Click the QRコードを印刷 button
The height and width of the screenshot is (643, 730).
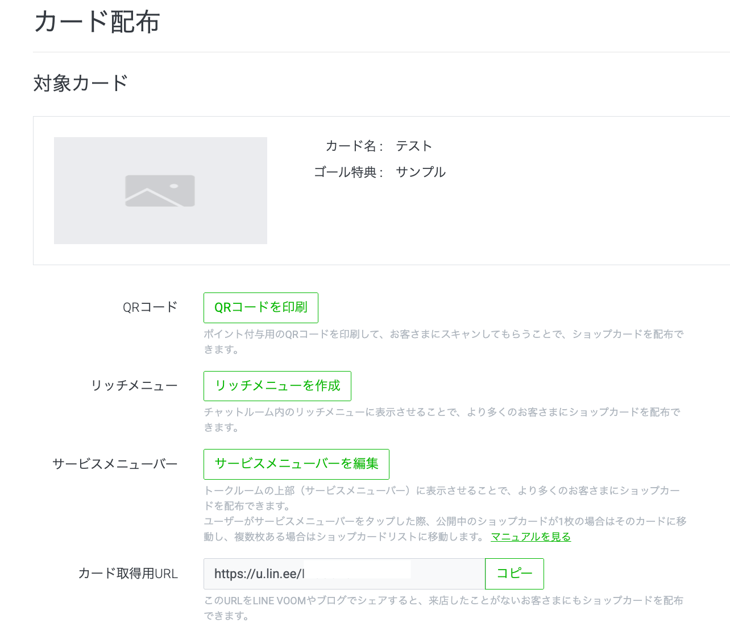(260, 308)
